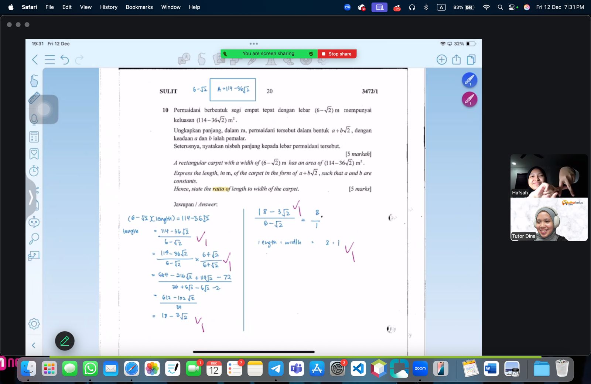The width and height of the screenshot is (591, 384).
Task: Go back using the whiteboard back arrow
Action: point(35,59)
